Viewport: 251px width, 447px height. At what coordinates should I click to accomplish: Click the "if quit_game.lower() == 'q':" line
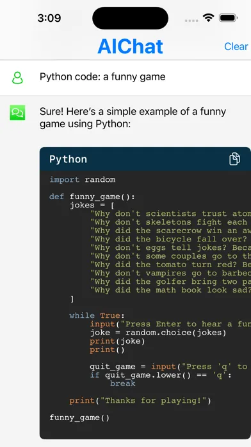(x=161, y=375)
